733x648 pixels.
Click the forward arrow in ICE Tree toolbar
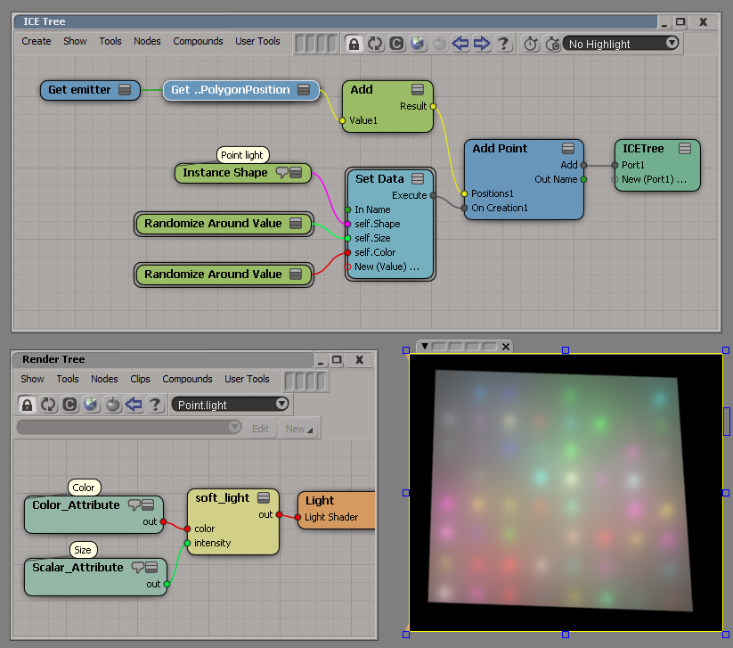(x=482, y=43)
